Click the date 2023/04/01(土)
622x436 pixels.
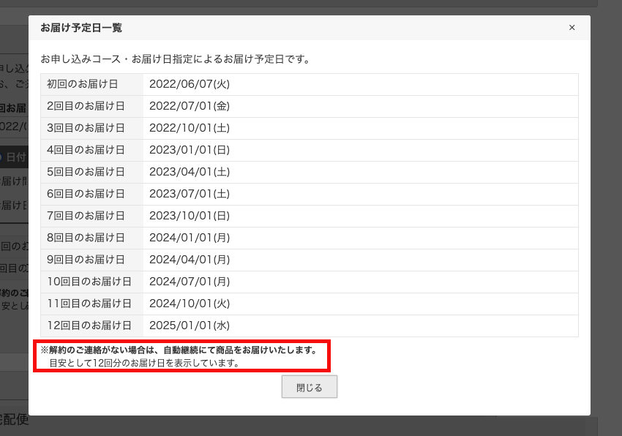[x=190, y=172]
